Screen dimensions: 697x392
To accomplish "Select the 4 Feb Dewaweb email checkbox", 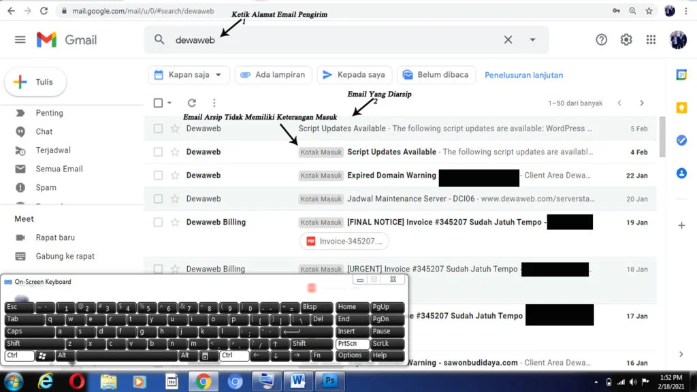I will click(158, 152).
